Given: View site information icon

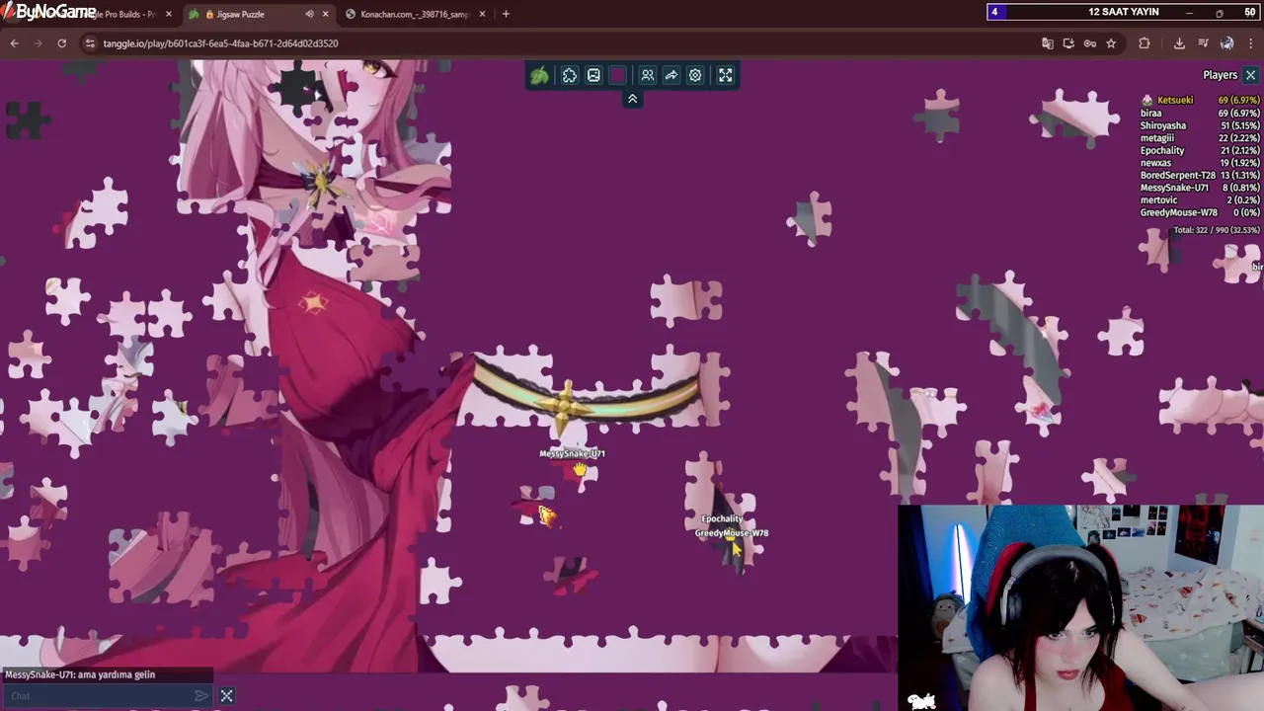Looking at the screenshot, I should [x=90, y=43].
